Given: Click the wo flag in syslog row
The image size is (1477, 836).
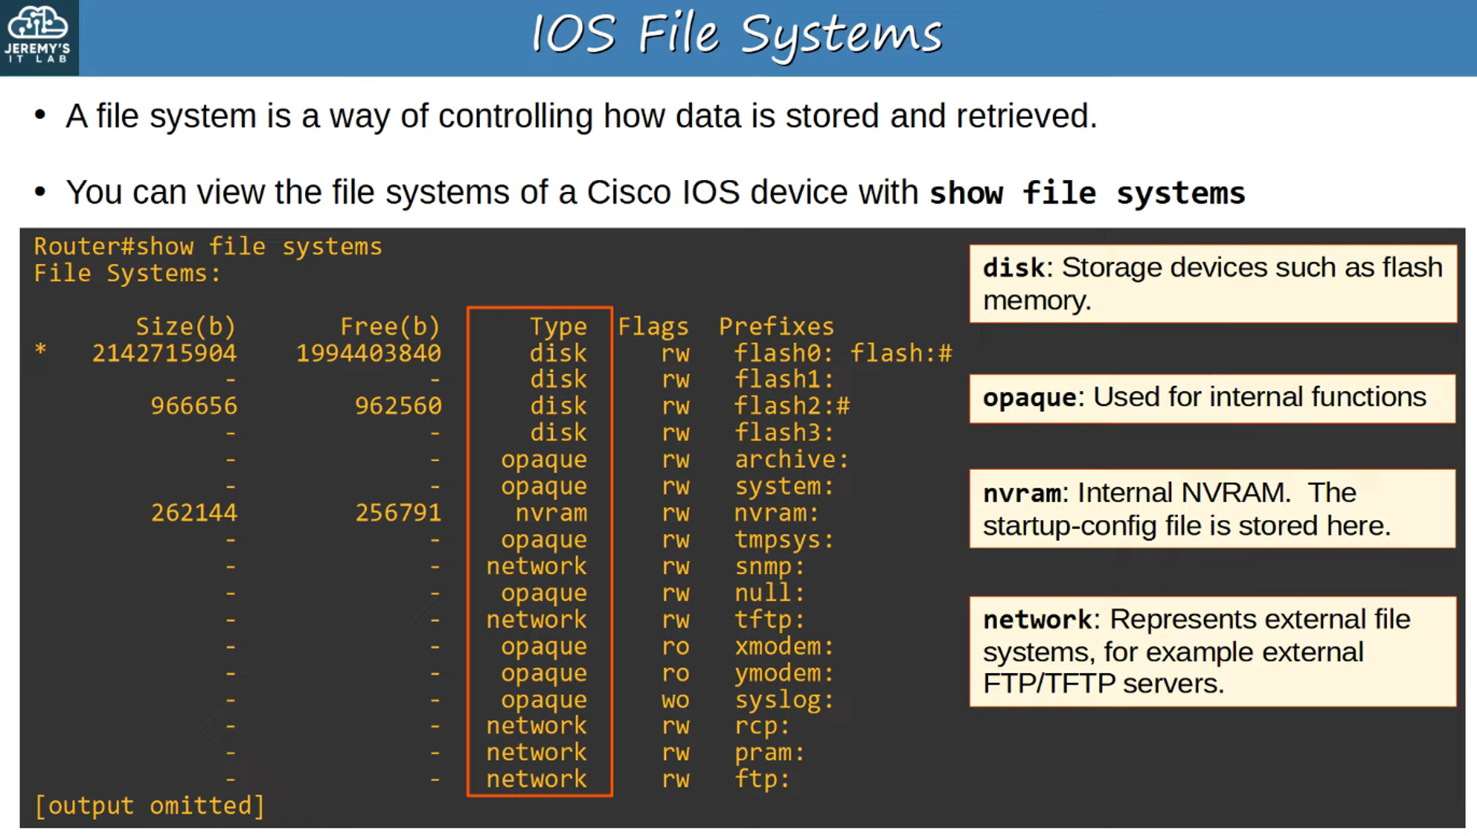Looking at the screenshot, I should click(x=675, y=699).
